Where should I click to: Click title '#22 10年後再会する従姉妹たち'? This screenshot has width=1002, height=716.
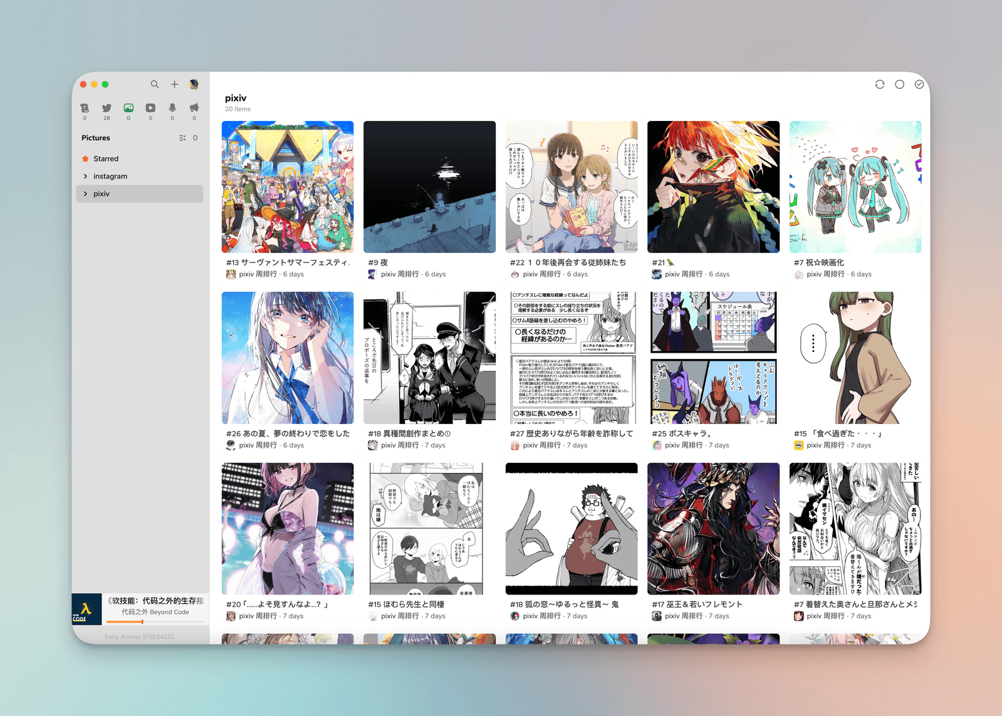tap(568, 262)
